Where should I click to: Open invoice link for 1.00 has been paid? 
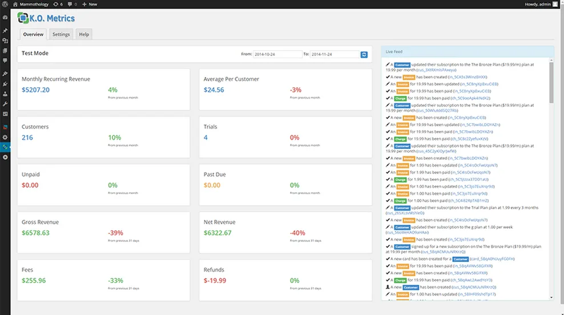[469, 194]
